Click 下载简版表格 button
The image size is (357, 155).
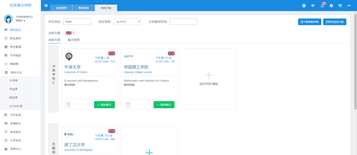click(x=309, y=22)
